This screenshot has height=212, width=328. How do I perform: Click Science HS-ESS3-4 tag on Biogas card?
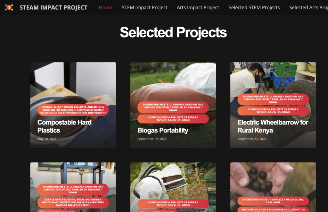[x=173, y=119]
